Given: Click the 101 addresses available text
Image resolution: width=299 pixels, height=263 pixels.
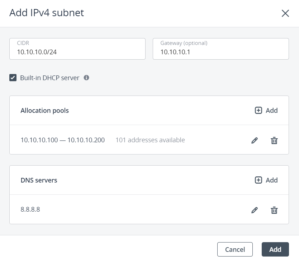Looking at the screenshot, I should [x=150, y=140].
